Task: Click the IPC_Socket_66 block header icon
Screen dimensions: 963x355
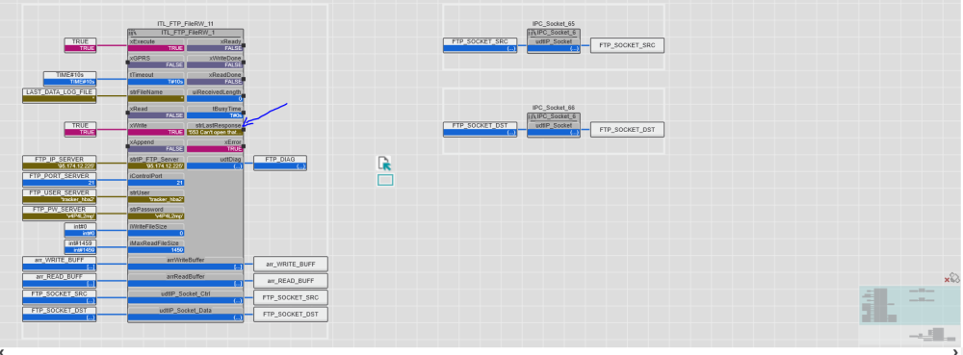Action: 532,116
